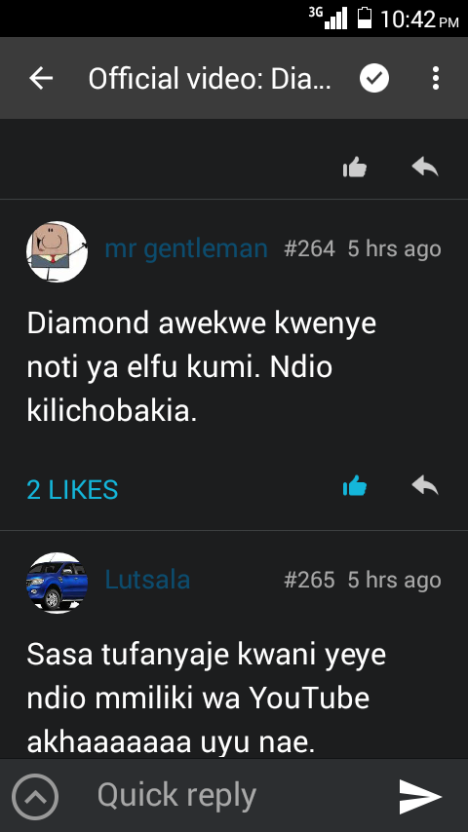Select post number #264
Screen dimensions: 468x832
(310, 248)
